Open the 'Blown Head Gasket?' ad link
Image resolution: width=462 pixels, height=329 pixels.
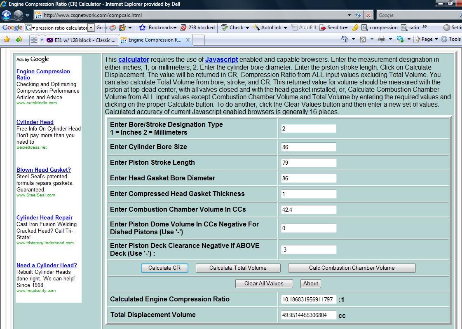pyautogui.click(x=44, y=170)
